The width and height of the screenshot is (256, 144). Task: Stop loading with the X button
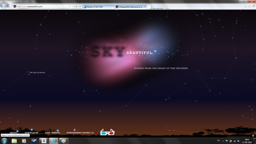click(80, 7)
